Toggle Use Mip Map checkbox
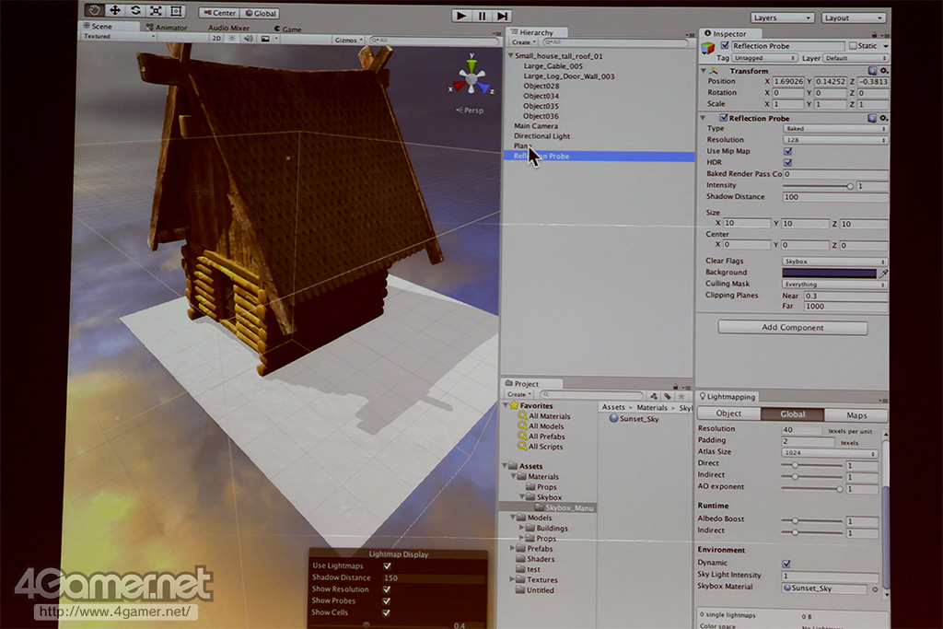The image size is (943, 629). tap(788, 151)
